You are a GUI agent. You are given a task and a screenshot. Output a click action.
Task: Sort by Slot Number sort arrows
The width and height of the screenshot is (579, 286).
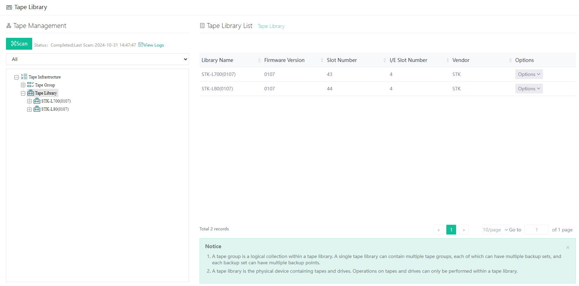point(385,60)
